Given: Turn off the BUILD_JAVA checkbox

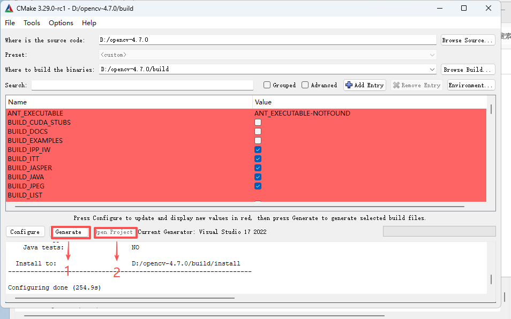Looking at the screenshot, I should [x=258, y=177].
